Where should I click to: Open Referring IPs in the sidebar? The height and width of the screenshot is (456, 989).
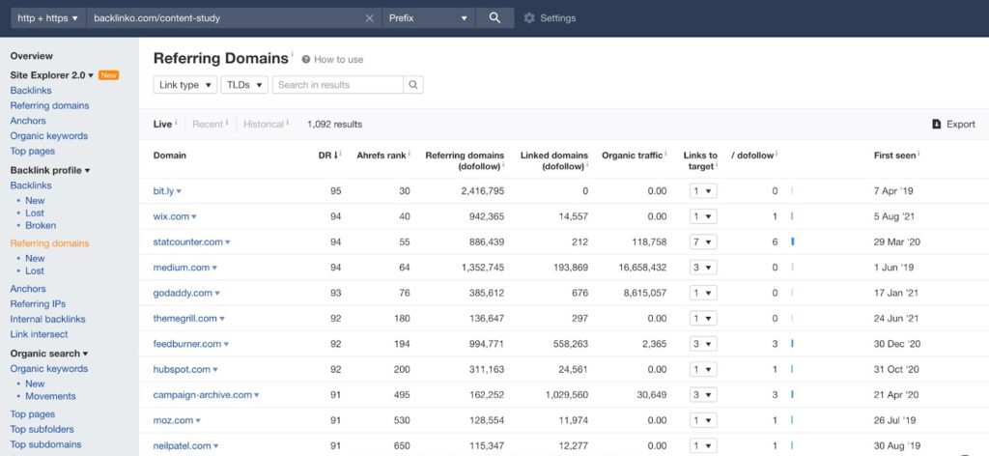38,304
